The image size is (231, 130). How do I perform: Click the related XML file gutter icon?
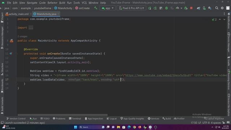(12, 41)
